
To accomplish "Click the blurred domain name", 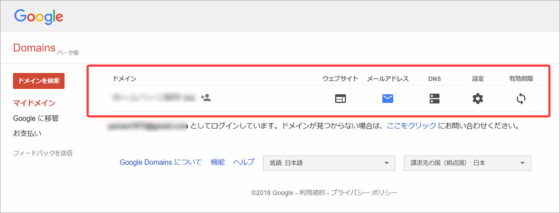I will (x=154, y=98).
